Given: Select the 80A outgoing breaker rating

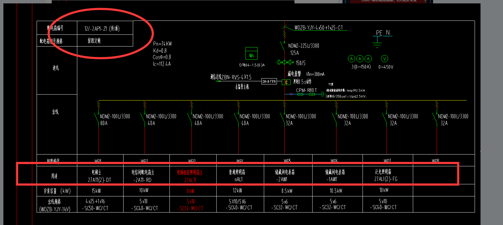Looking at the screenshot, I should [x=104, y=123].
